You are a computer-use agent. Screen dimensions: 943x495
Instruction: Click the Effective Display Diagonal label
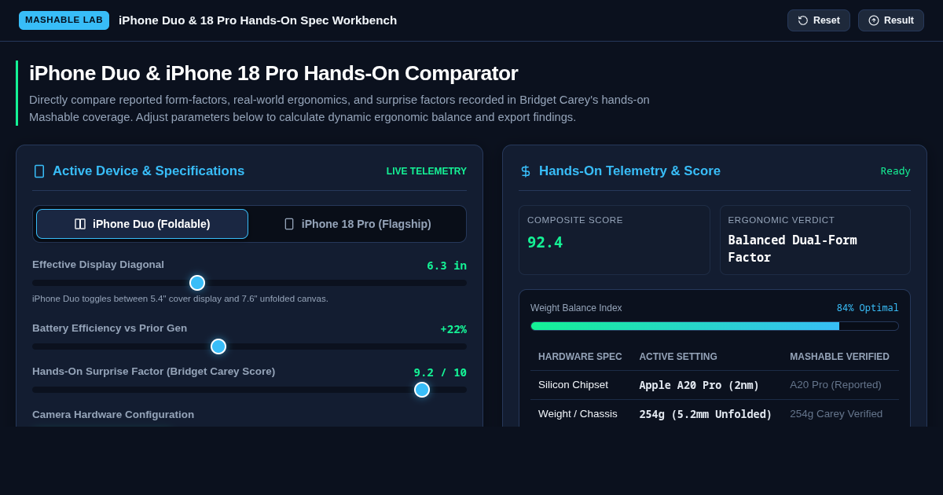pyautogui.click(x=98, y=265)
